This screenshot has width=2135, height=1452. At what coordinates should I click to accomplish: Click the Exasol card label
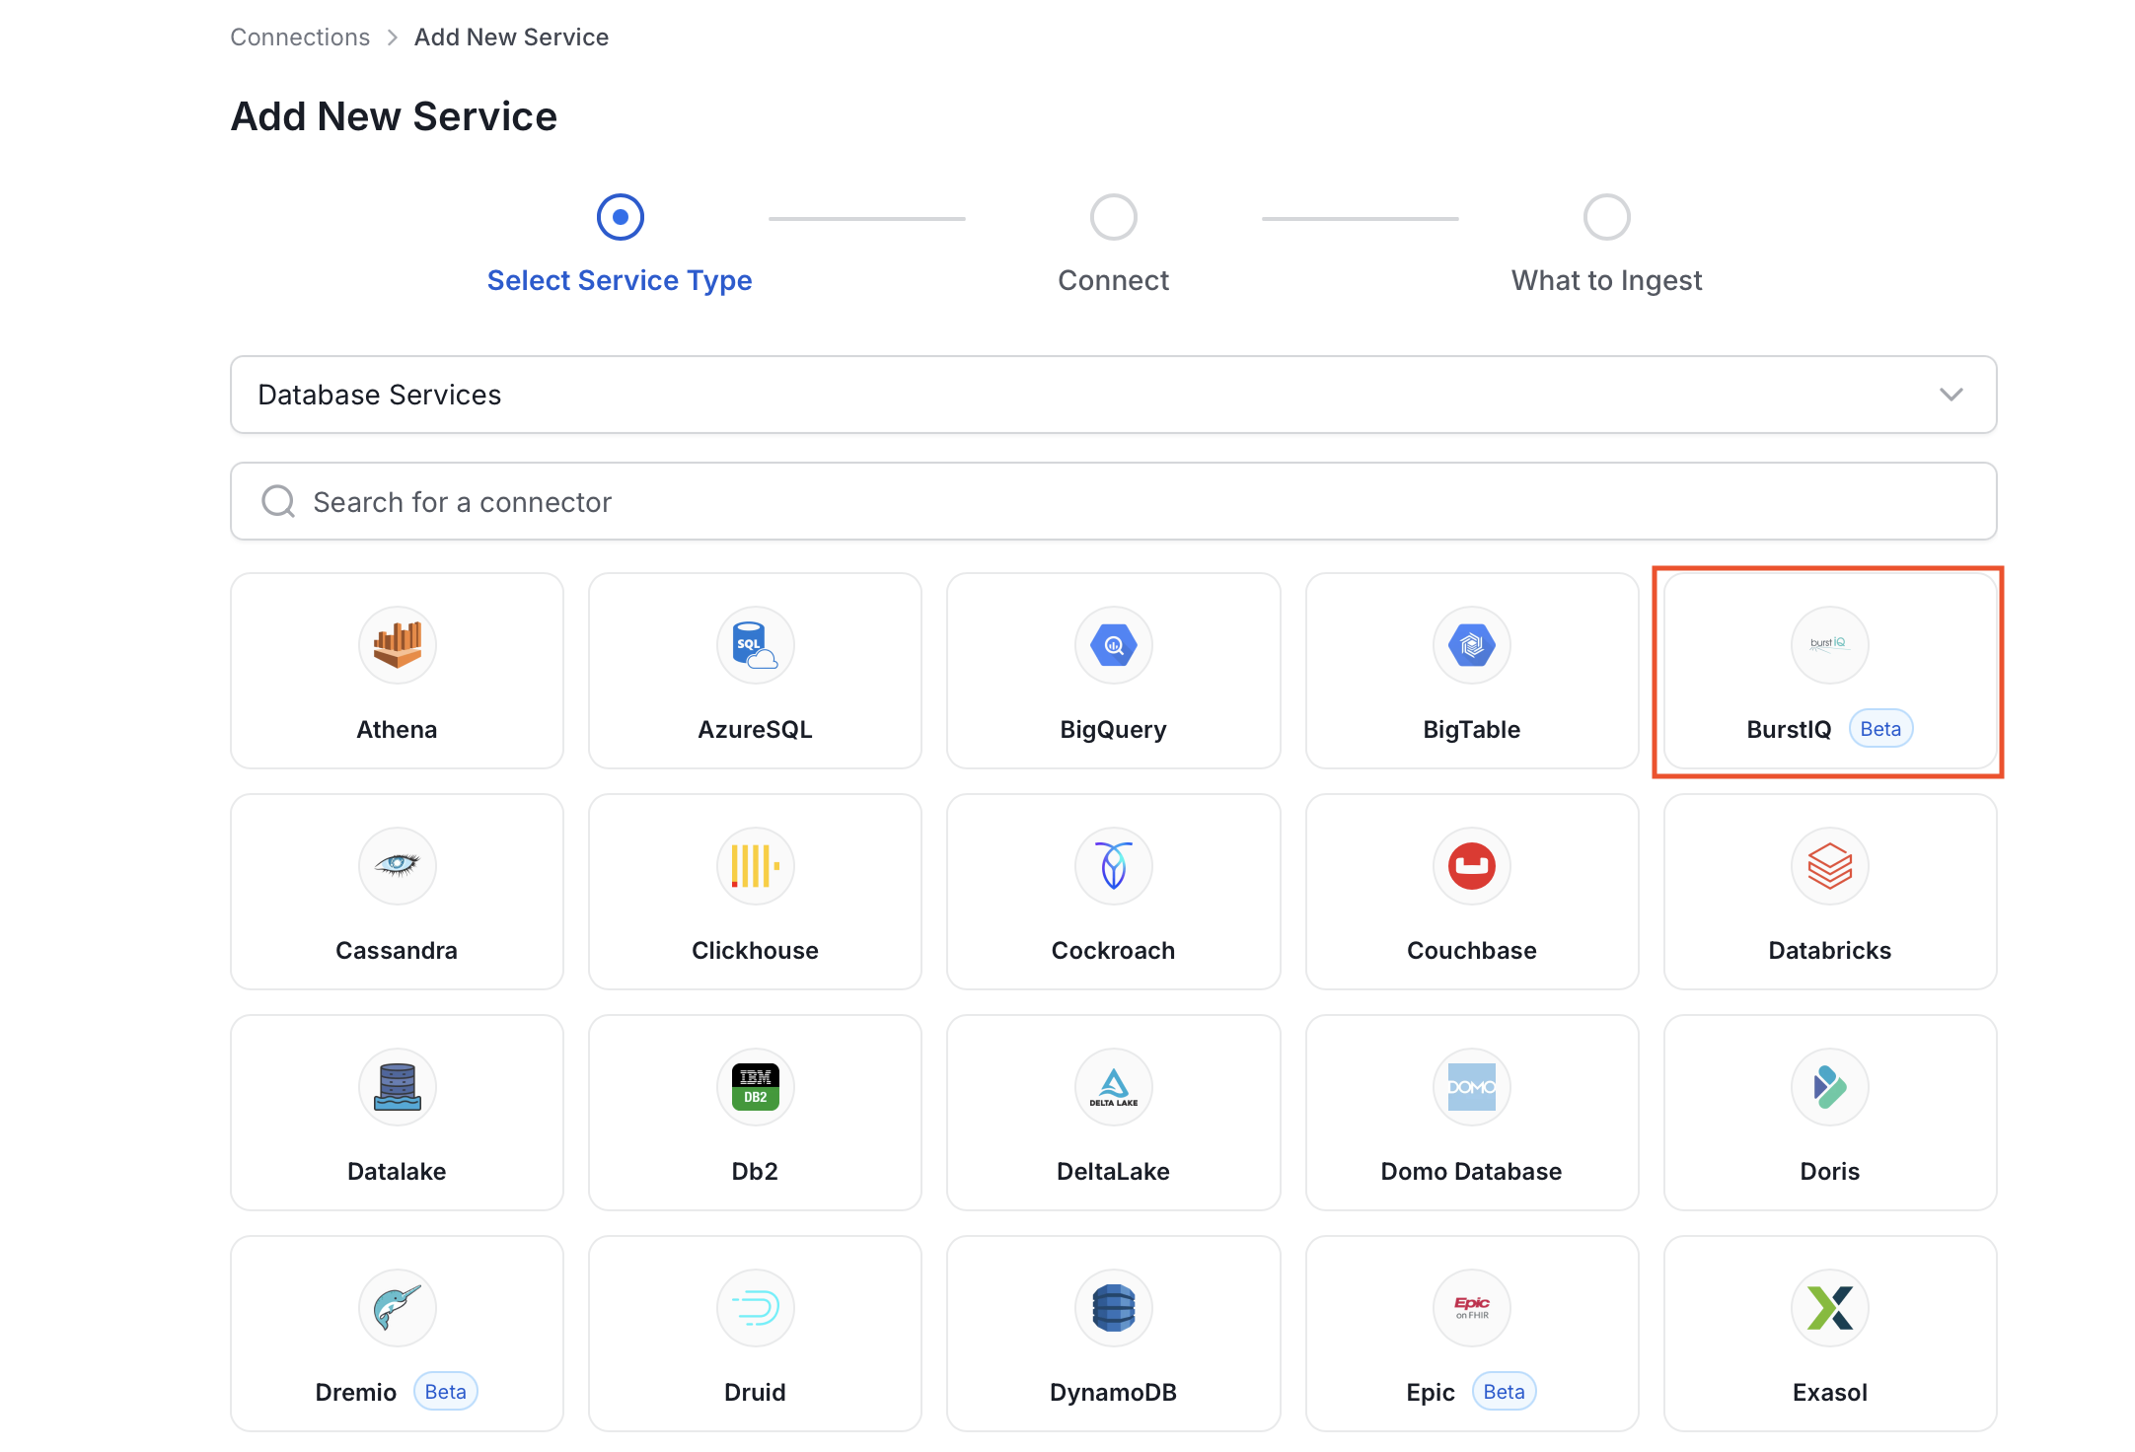pos(1829,1393)
